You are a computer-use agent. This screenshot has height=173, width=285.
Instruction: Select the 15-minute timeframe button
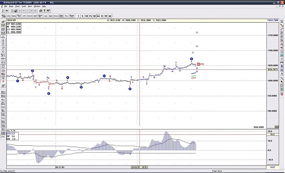(x=90, y=16)
